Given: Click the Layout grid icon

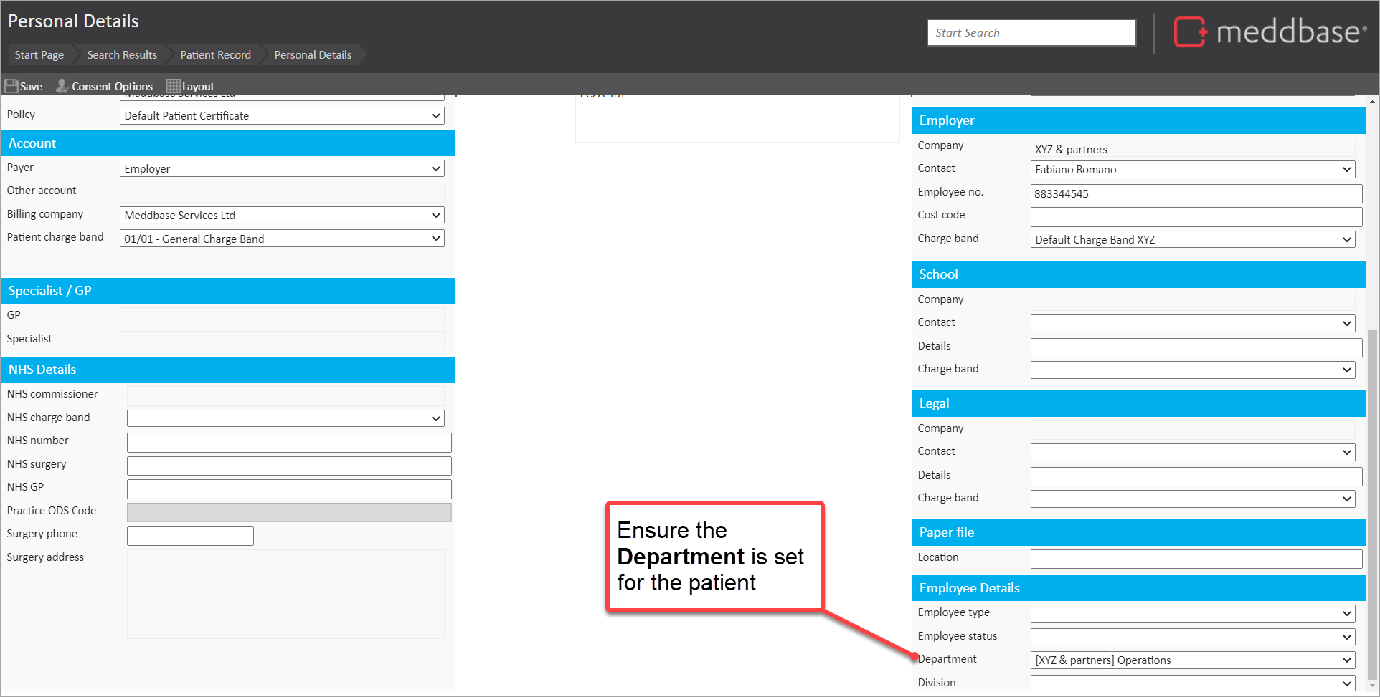Looking at the screenshot, I should [x=173, y=86].
